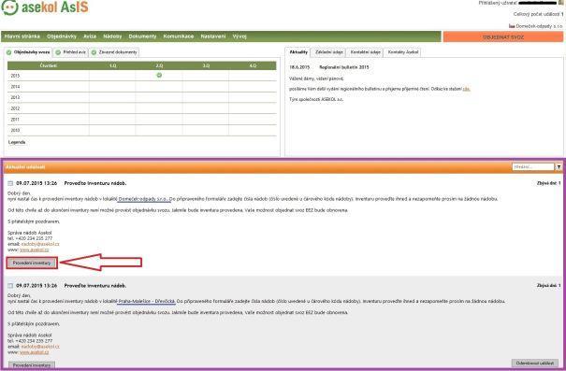The image size is (566, 371).
Task: Click the calendar icon of second inventory event
Action: click(x=10, y=286)
